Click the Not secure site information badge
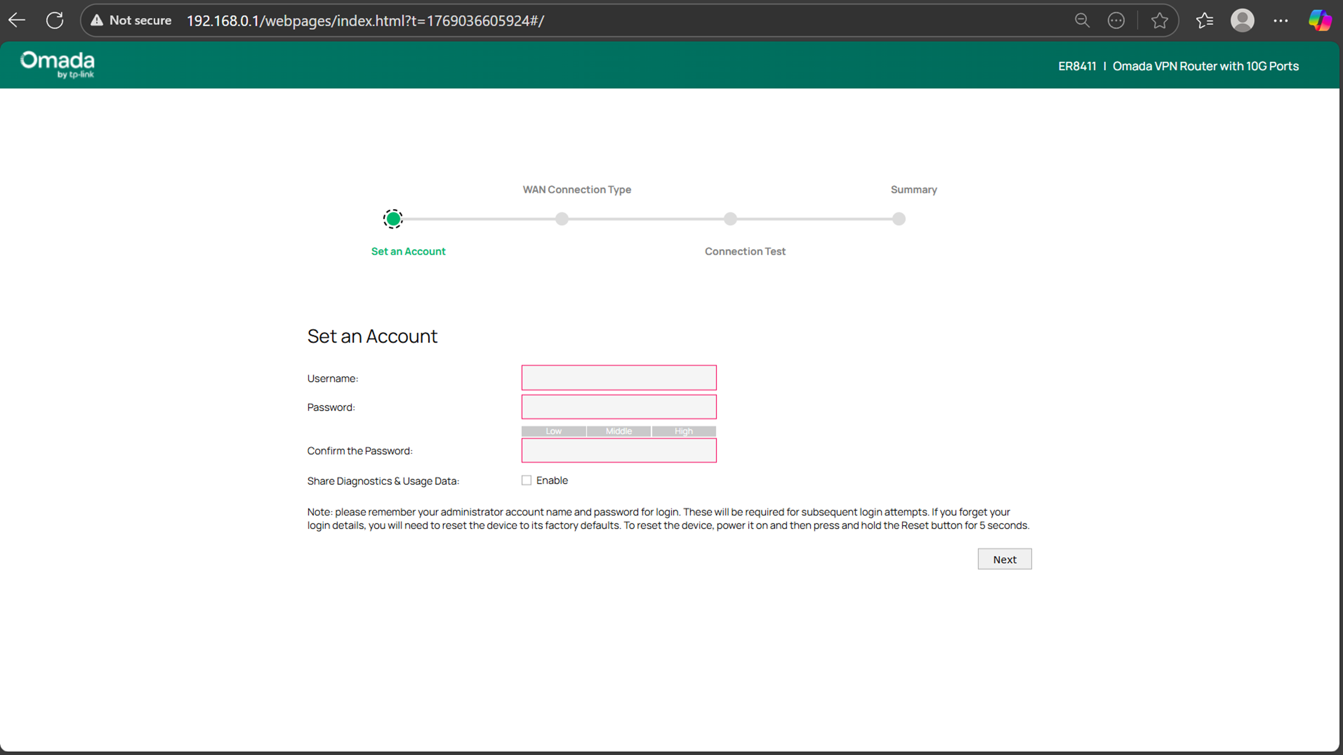Screen dimensions: 1343x755 pos(130,20)
